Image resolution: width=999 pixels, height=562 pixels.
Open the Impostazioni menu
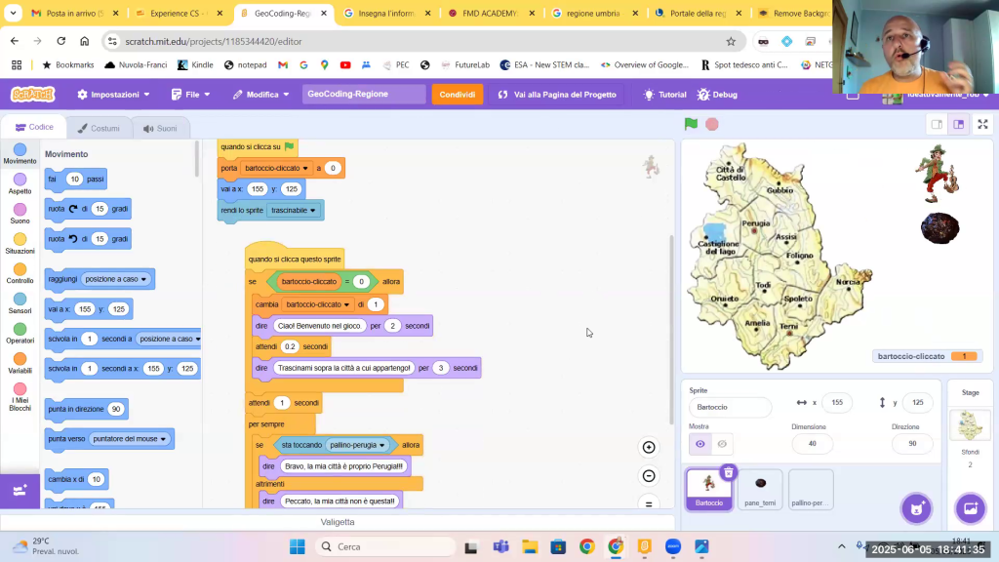(113, 95)
